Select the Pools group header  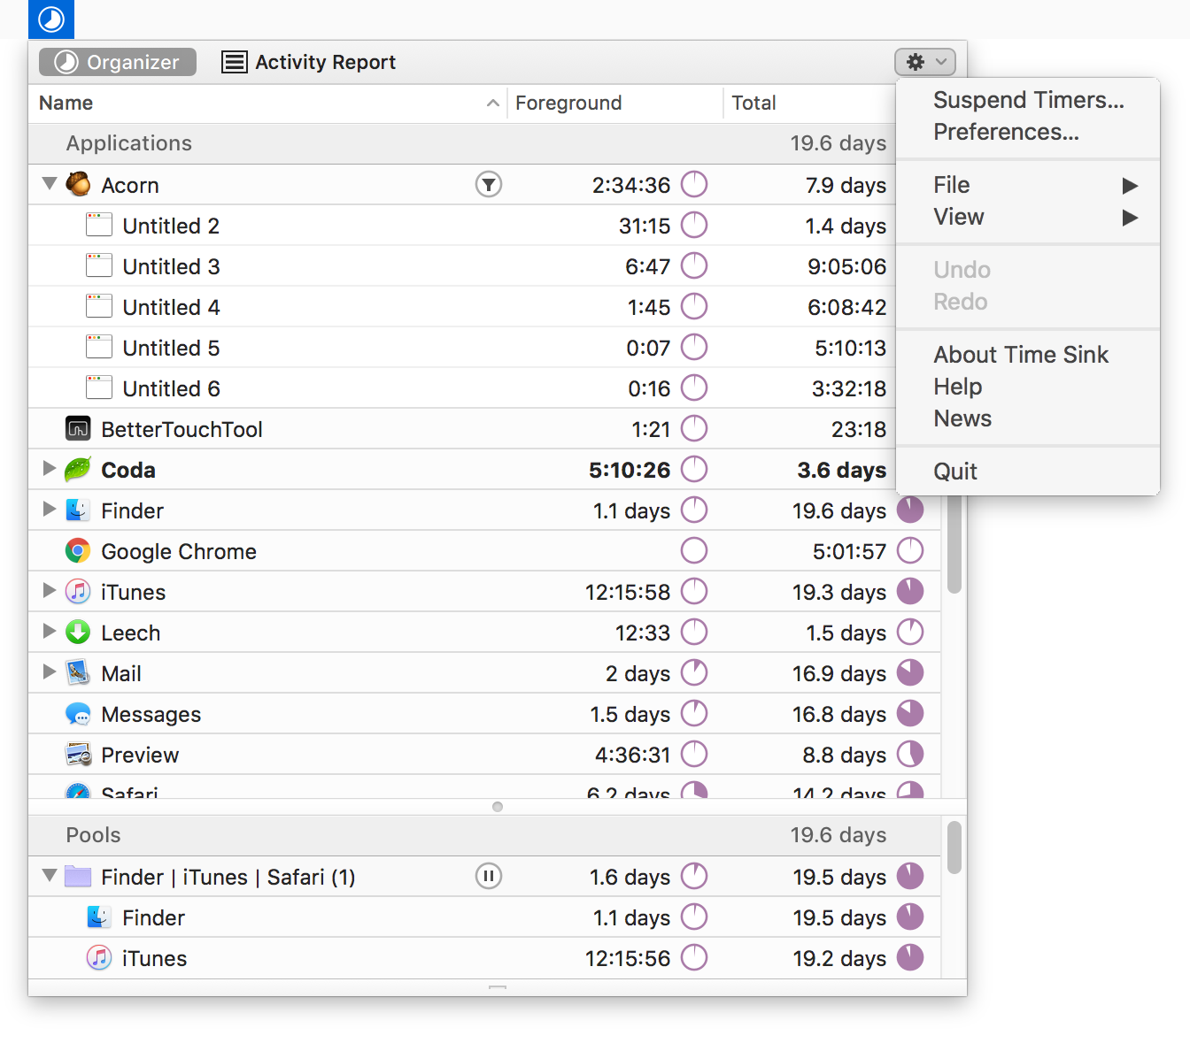click(x=484, y=835)
